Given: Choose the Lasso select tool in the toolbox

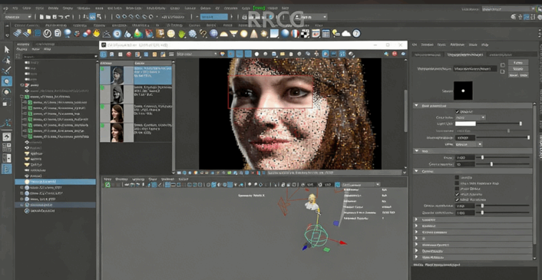Looking at the screenshot, I should tap(7, 60).
